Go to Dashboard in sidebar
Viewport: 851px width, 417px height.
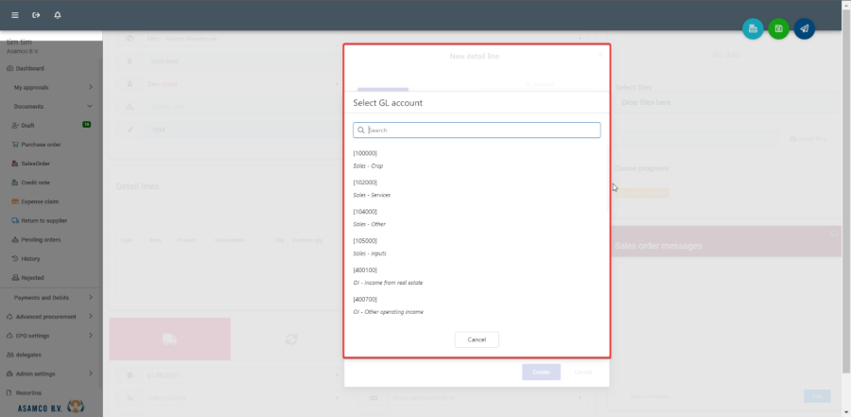click(x=29, y=68)
